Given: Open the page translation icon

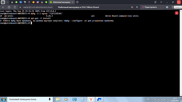Looking at the screenshot, I should pyautogui.click(x=132, y=7).
